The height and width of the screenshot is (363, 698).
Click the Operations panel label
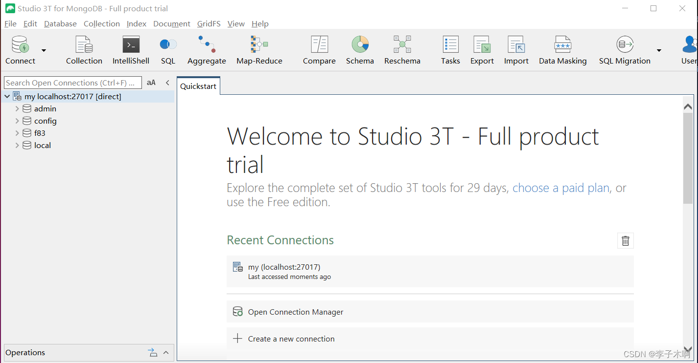coord(25,352)
